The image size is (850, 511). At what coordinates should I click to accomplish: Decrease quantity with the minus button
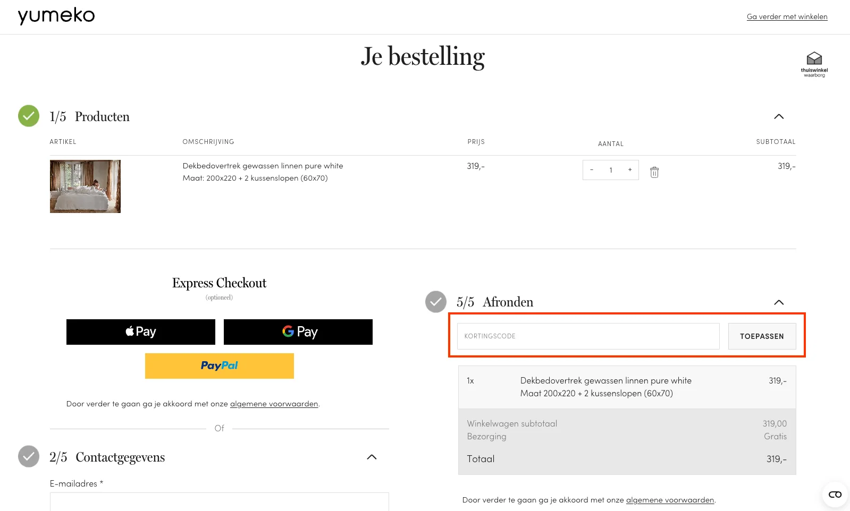click(592, 170)
